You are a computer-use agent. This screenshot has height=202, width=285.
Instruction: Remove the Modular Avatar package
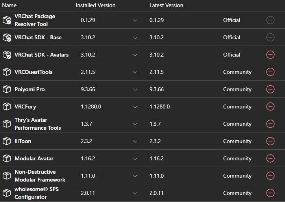point(270,158)
